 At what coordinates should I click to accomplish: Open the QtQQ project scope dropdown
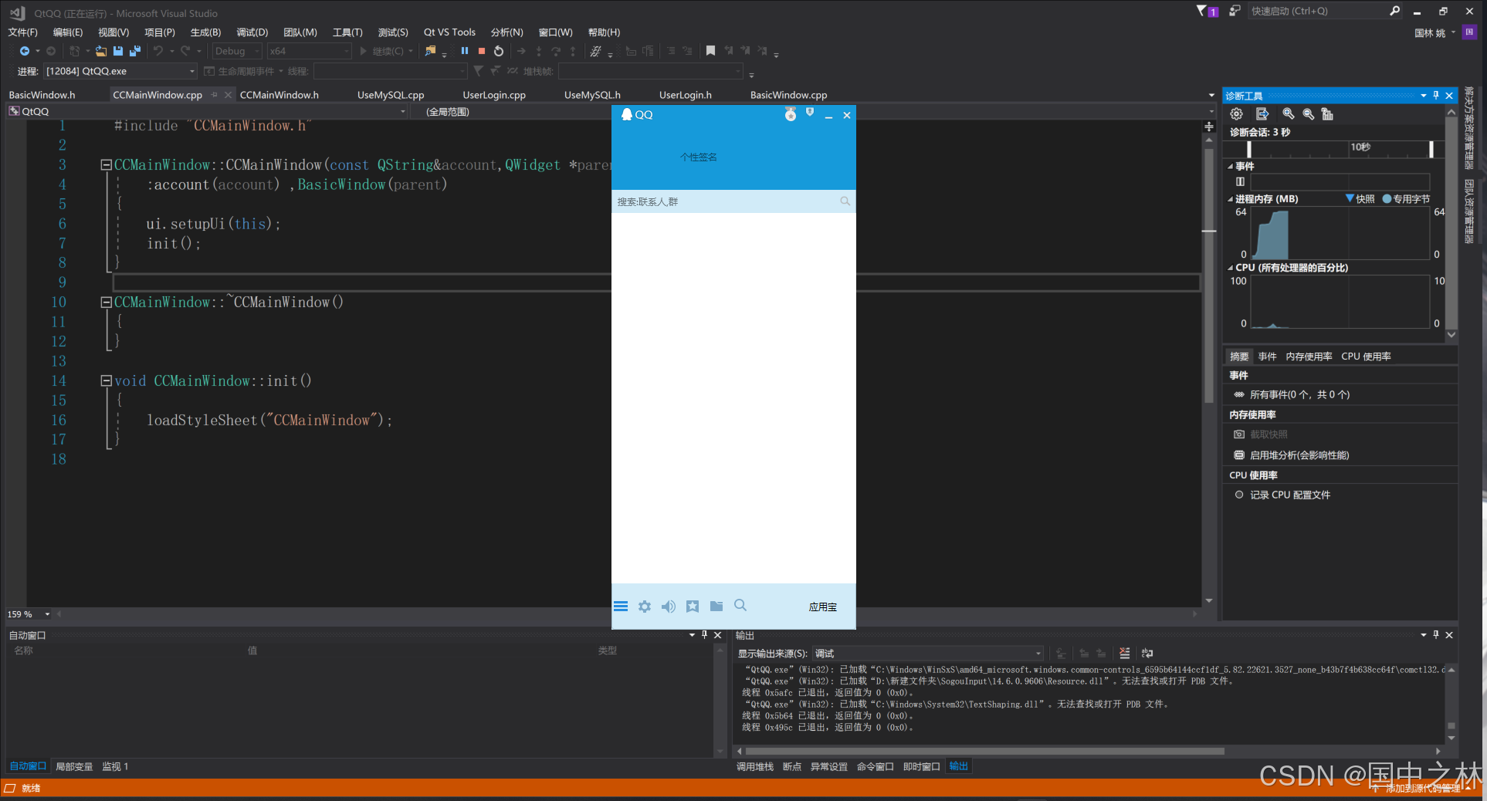207,111
